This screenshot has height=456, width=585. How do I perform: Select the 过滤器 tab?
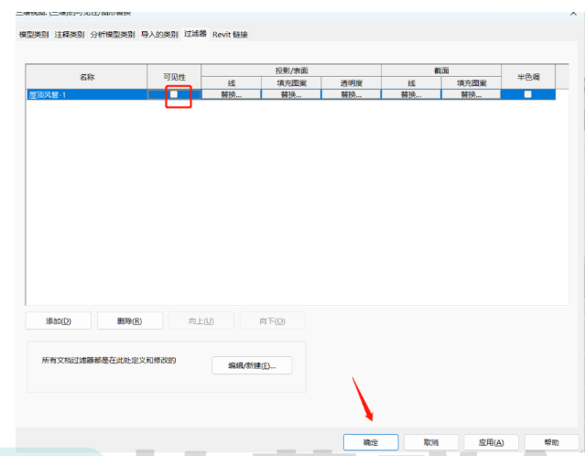click(x=195, y=34)
